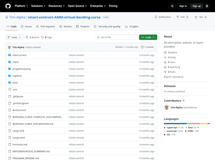Switch to the Actions tab
This screenshot has height=161, width=215.
point(65,27)
